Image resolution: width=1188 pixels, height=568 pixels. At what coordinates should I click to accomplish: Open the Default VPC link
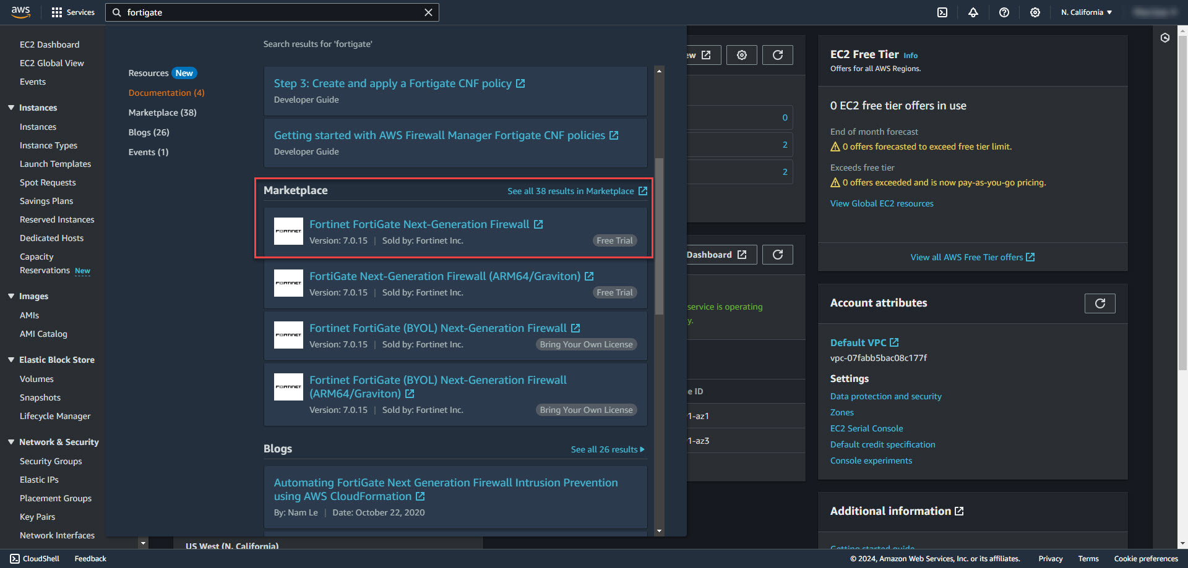pos(864,342)
